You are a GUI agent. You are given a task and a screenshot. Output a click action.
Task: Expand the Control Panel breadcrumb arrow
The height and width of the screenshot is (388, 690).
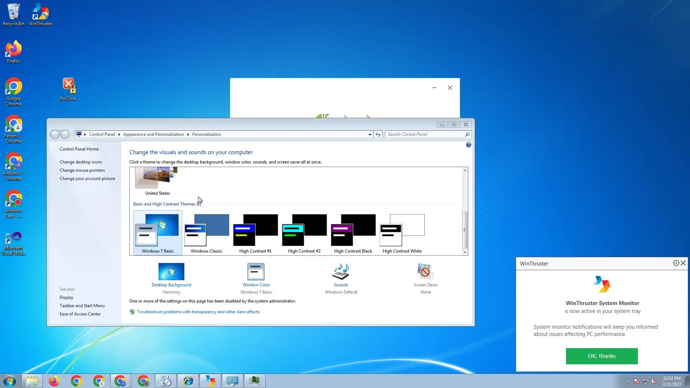(x=119, y=134)
